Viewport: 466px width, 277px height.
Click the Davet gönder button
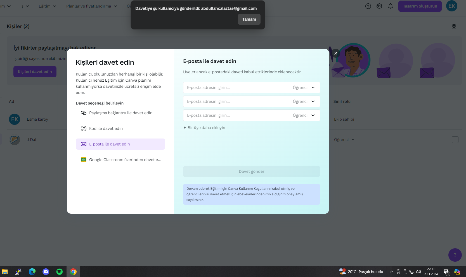click(252, 171)
